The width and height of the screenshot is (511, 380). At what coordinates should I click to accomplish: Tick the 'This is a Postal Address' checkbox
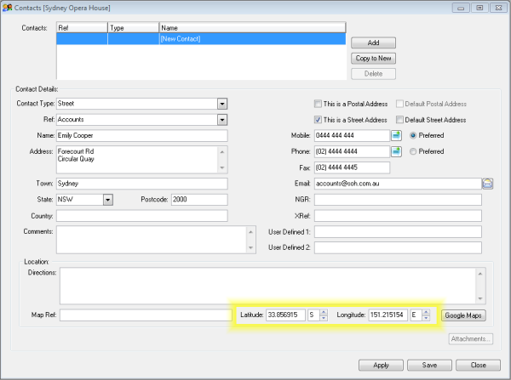319,104
